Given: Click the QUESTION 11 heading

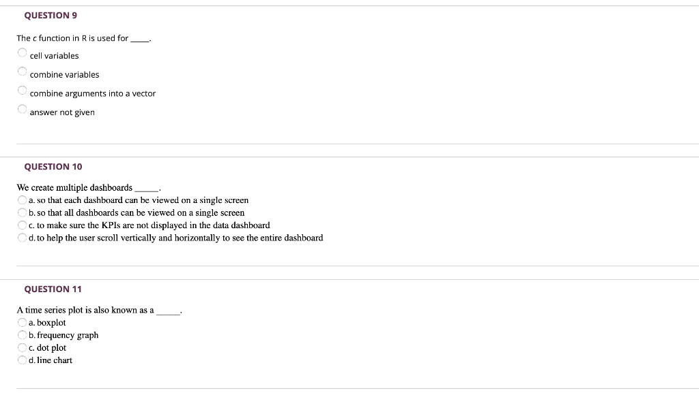Looking at the screenshot, I should [53, 289].
